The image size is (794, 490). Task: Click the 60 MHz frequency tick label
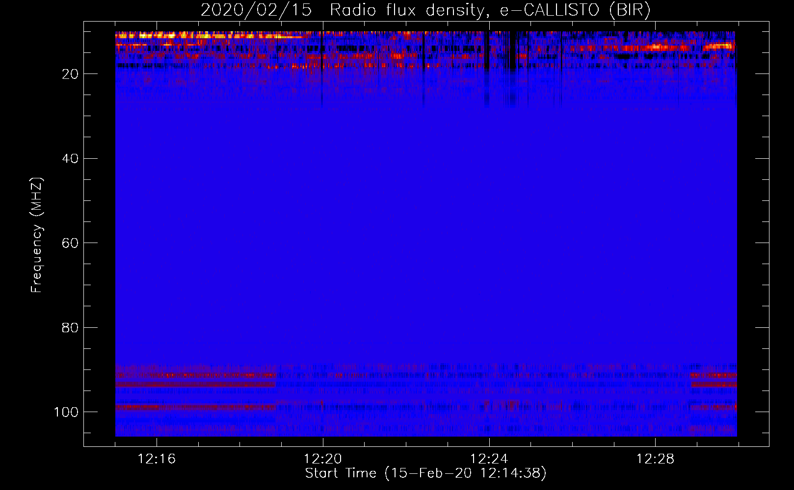70,243
